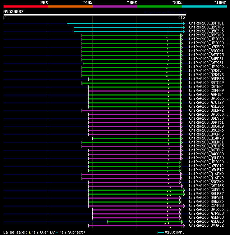This screenshot has width=230, height=235.
Task: Click the purple alignment bar for C0PHM9
Action: (x=135, y=91)
